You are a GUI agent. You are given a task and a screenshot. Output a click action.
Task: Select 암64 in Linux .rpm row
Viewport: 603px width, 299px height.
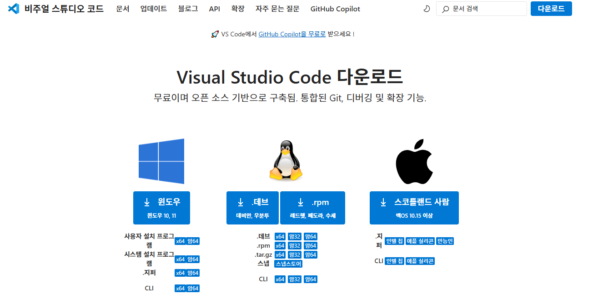tap(311, 245)
